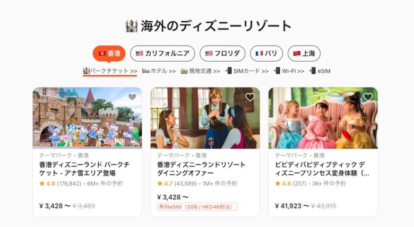The height and width of the screenshot is (227, 414).
Task: Click the castle icon beside the heading
Action: (x=131, y=26)
